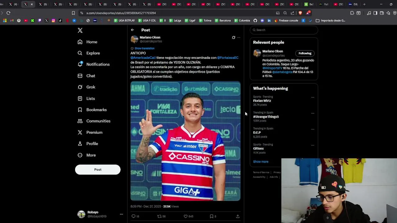
Task: Click the GitHub bookmark icon
Action: point(255,20)
